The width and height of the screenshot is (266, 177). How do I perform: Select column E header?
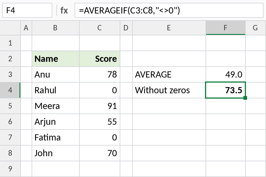coord(169,28)
